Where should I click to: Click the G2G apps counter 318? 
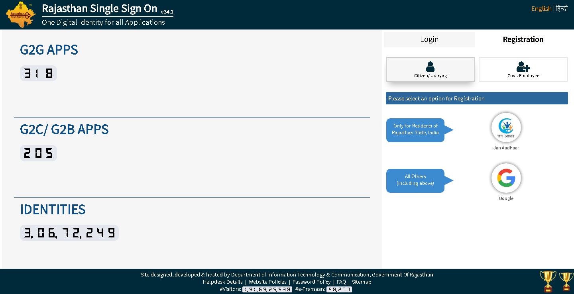(38, 73)
